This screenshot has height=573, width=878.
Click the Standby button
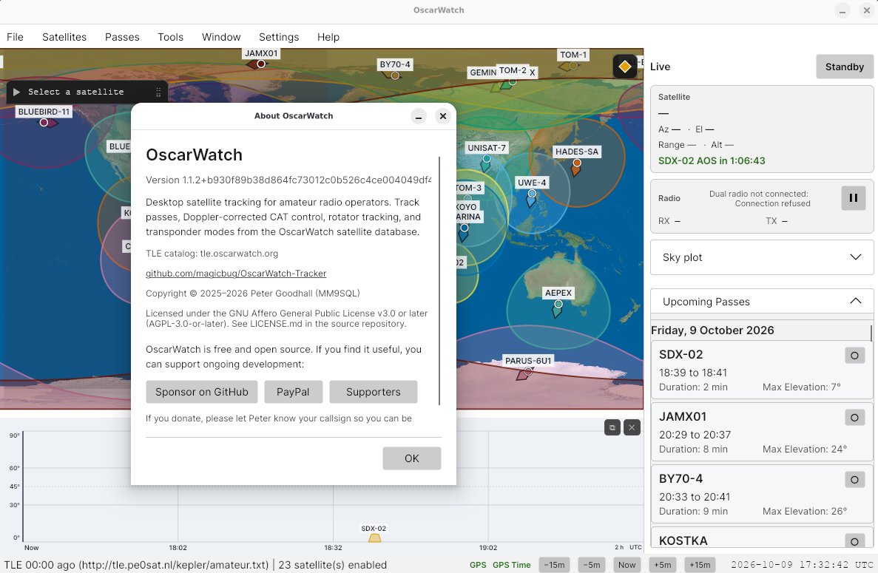pyautogui.click(x=845, y=67)
